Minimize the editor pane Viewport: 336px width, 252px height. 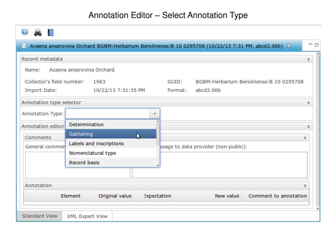pyautogui.click(x=310, y=44)
